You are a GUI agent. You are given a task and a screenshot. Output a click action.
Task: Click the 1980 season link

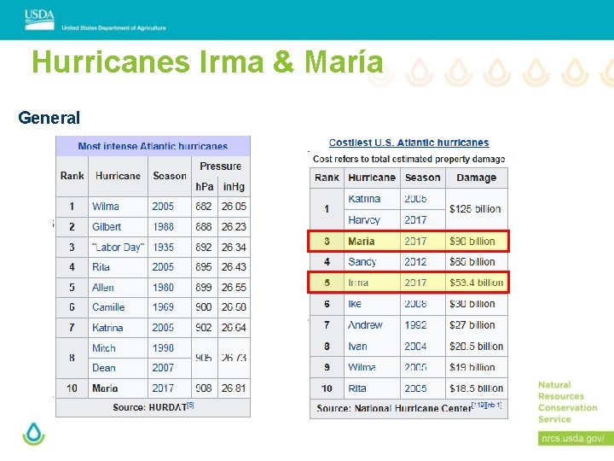(163, 288)
